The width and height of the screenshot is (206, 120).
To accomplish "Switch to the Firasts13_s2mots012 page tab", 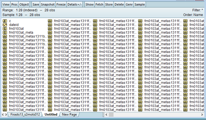I will pos(25,114).
